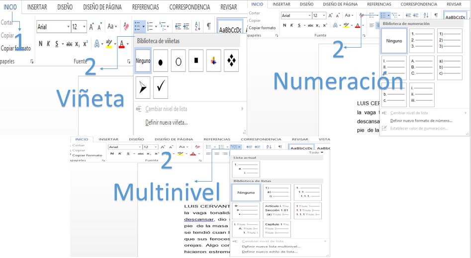Select the checkmark bullet in Biblioteca de viñetas
The image size is (471, 258).
click(160, 88)
